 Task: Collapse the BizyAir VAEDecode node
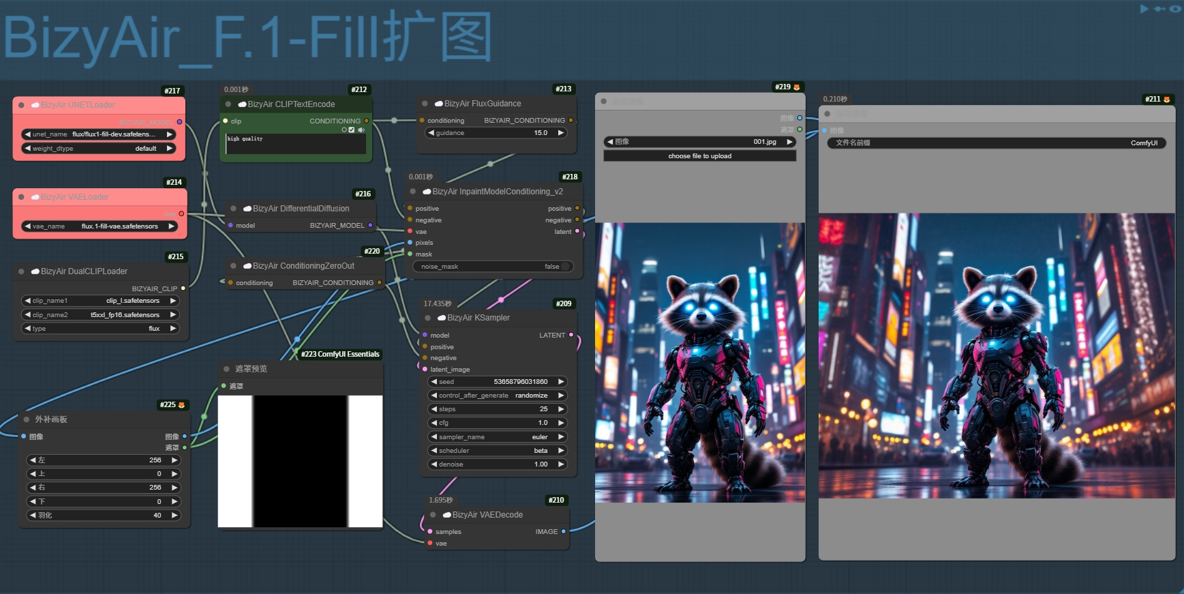(x=433, y=515)
